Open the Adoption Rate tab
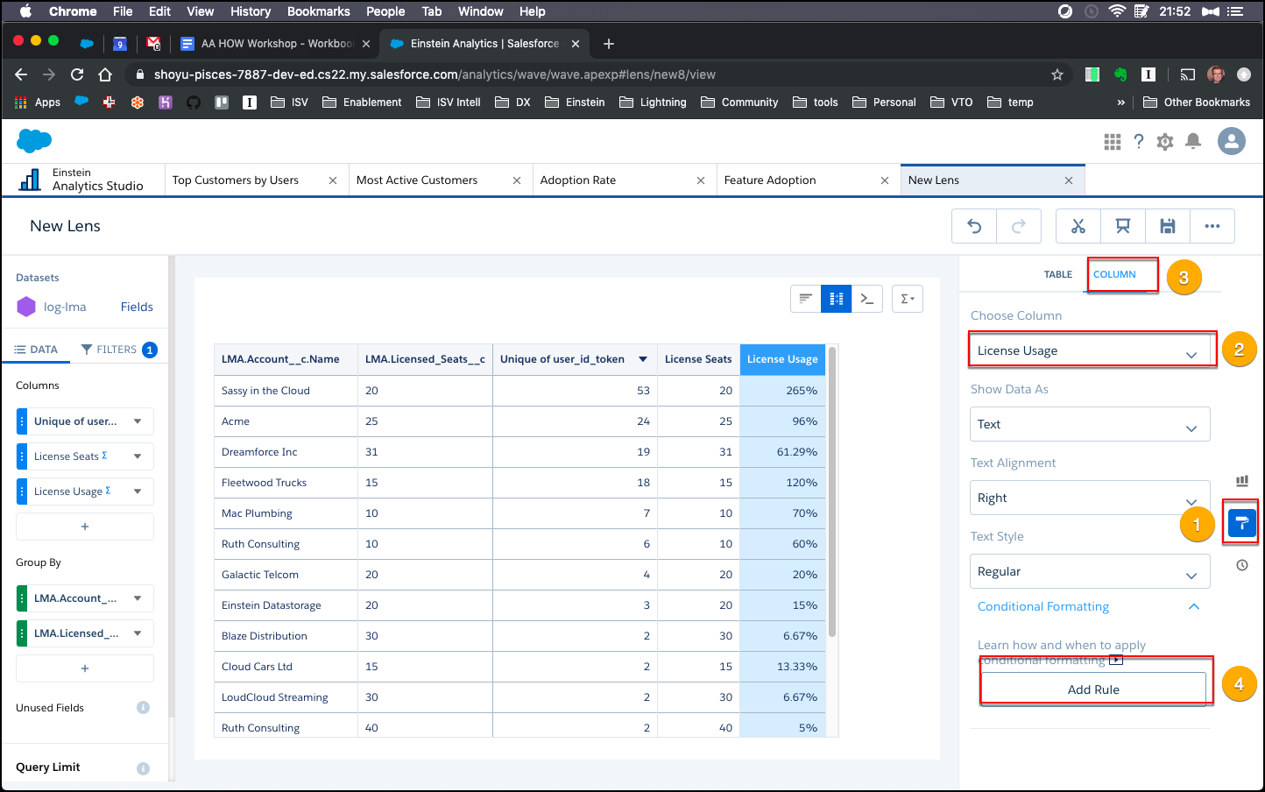This screenshot has height=792, width=1265. [578, 180]
